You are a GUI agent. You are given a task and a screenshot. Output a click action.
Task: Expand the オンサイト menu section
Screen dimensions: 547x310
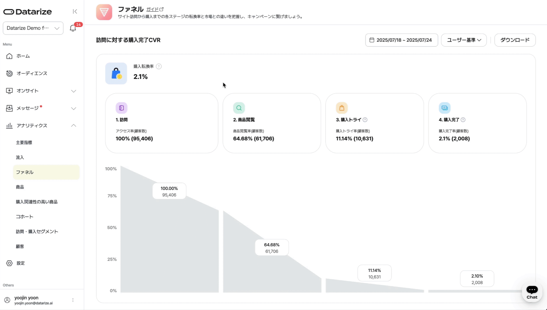click(x=74, y=91)
